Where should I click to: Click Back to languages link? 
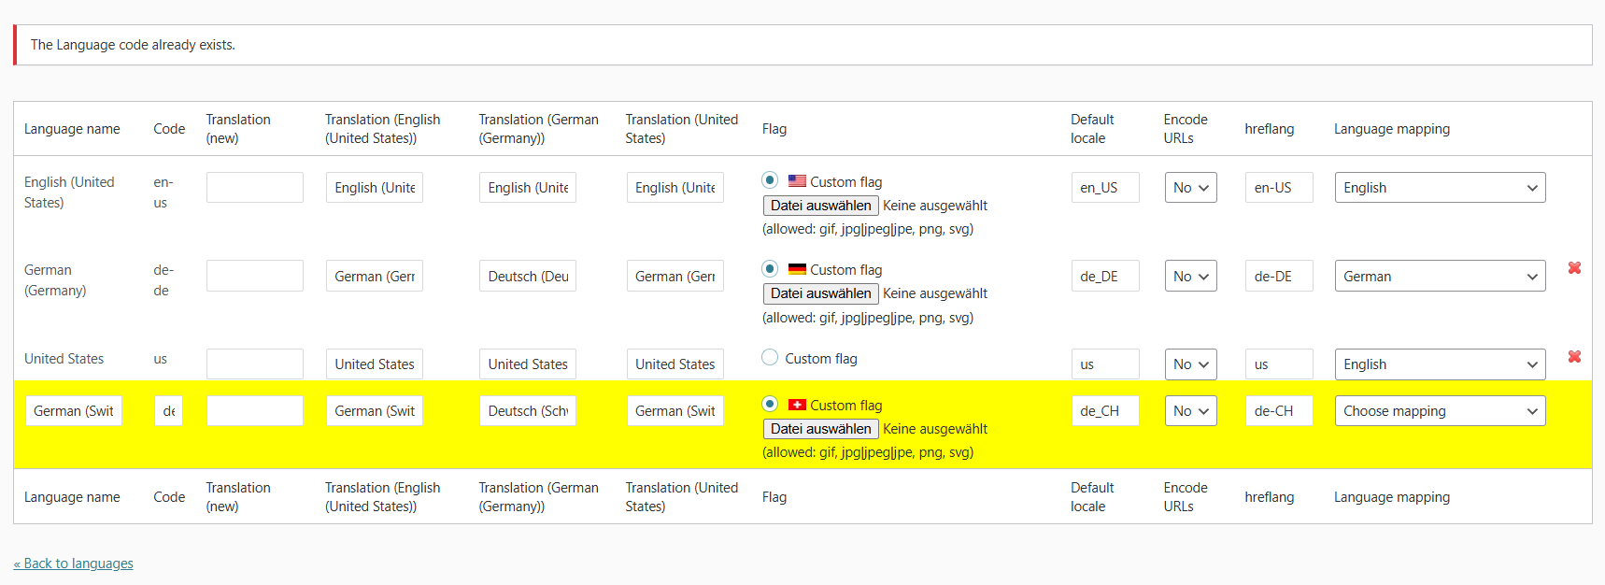[x=74, y=564]
